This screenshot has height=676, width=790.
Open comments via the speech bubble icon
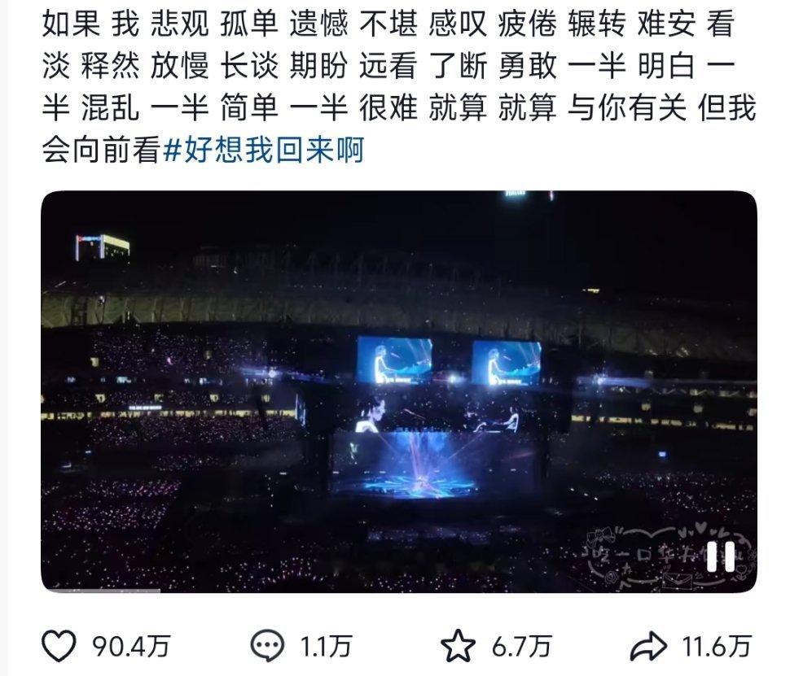tap(267, 646)
